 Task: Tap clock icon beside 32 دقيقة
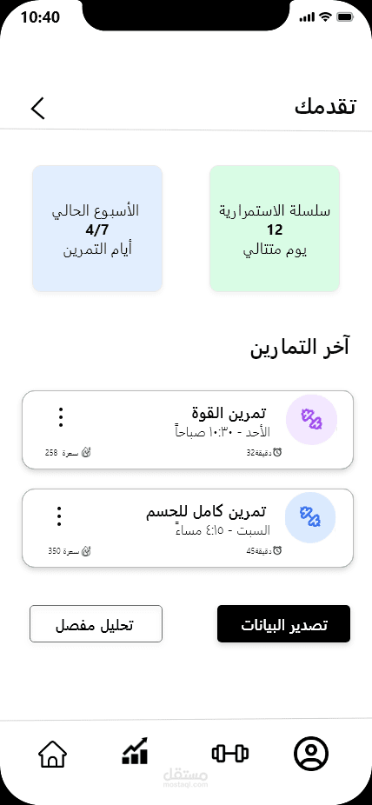(x=278, y=453)
